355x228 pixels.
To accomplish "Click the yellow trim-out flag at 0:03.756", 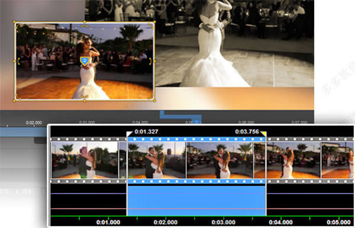I will tap(263, 134).
